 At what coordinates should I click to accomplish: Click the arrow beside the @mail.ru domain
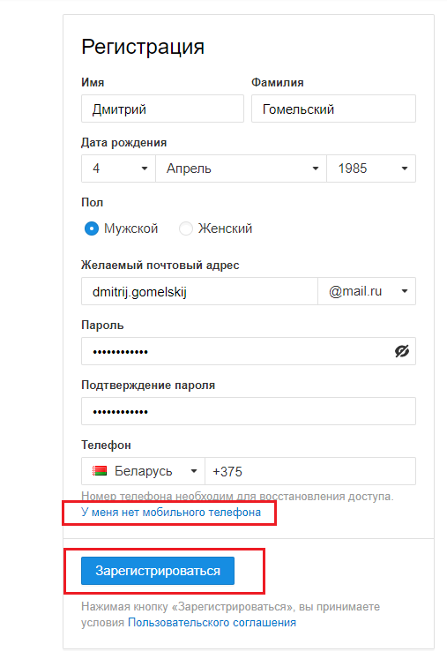pyautogui.click(x=405, y=291)
